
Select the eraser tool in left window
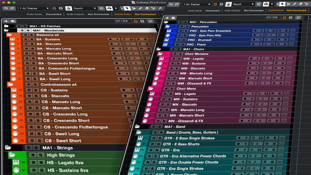[147, 8]
